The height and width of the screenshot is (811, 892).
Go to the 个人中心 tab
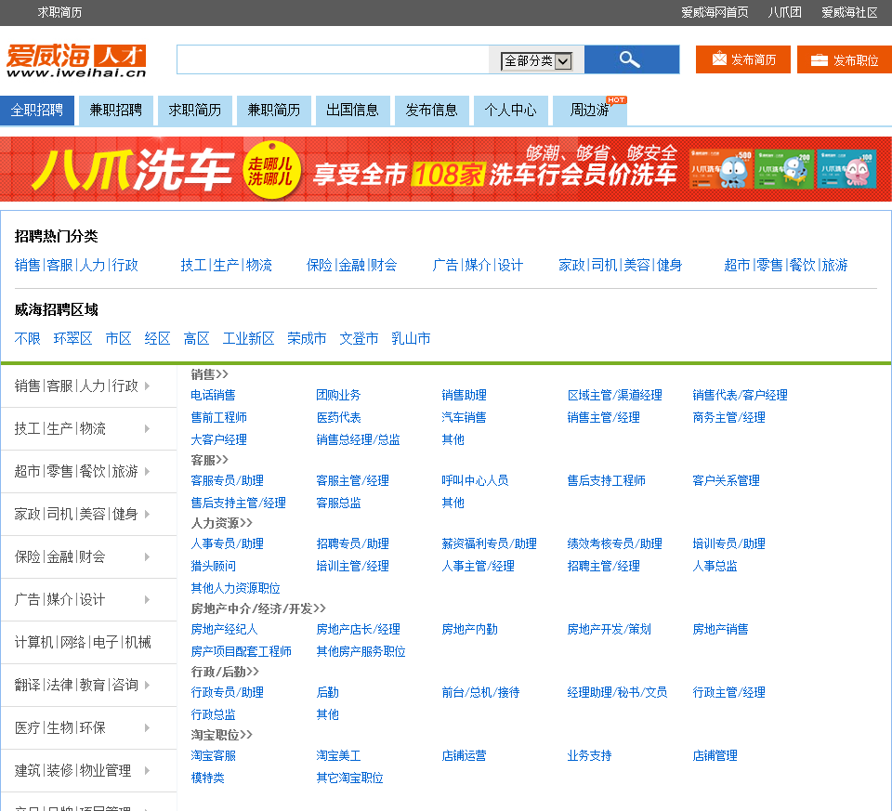pyautogui.click(x=511, y=110)
